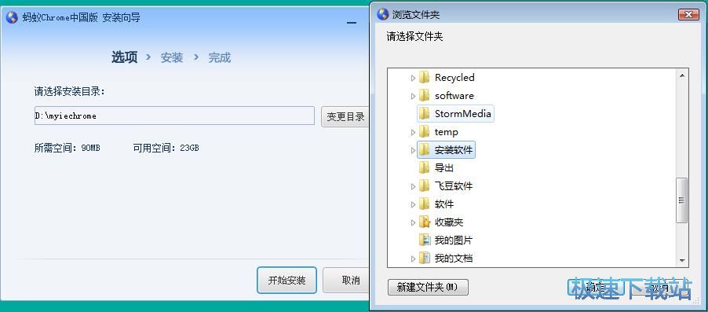Image resolution: width=708 pixels, height=312 pixels.
Task: Select the 安装软件 folder name
Action: [454, 149]
